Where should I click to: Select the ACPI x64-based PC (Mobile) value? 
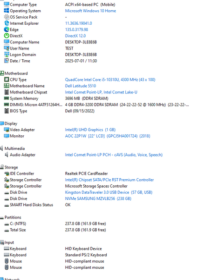pos(90,5)
